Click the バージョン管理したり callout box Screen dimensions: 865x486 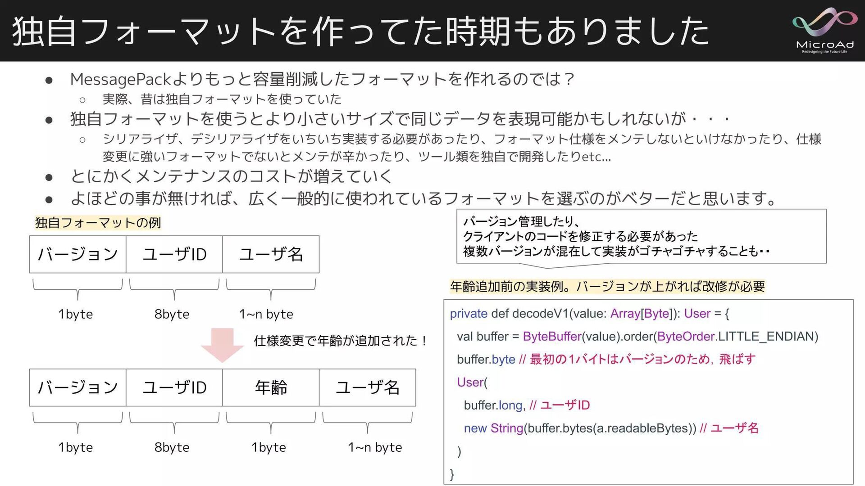click(x=641, y=236)
